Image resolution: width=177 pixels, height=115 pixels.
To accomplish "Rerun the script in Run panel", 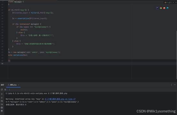I will point(2,90).
